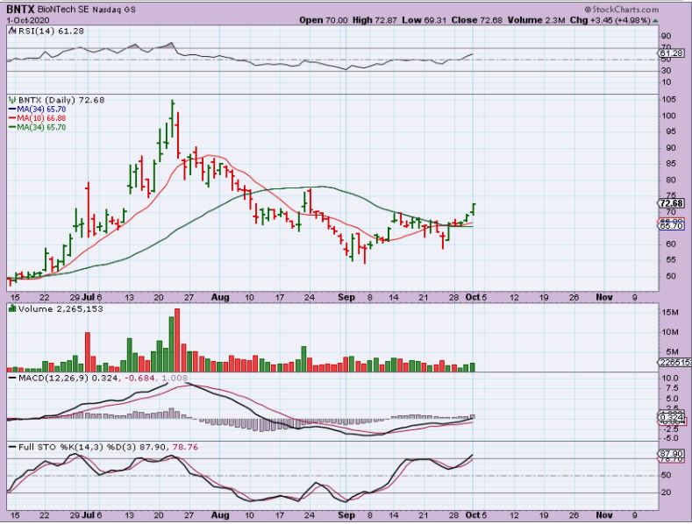Click the Volume bar legend icon

point(11,309)
